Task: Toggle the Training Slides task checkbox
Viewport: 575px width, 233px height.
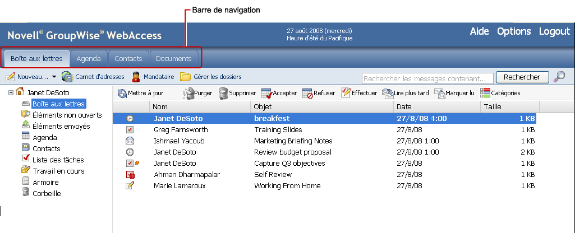Action: (x=130, y=129)
